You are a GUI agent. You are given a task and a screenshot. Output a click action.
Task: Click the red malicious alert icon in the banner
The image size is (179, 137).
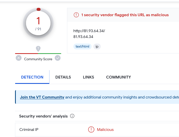click(x=76, y=15)
